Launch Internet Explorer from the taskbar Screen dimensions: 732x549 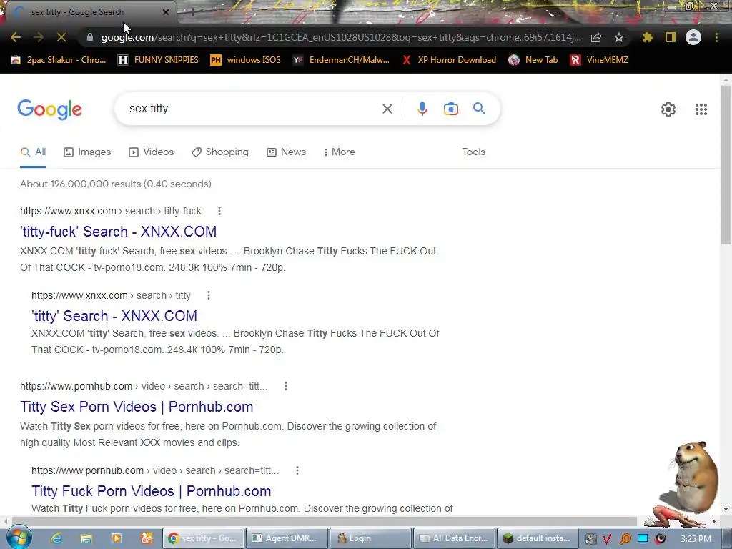pyautogui.click(x=56, y=538)
